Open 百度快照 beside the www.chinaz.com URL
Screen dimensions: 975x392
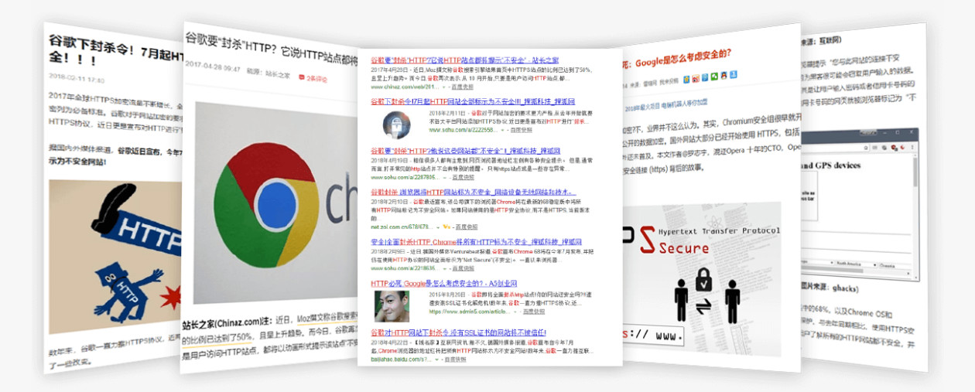click(x=462, y=87)
